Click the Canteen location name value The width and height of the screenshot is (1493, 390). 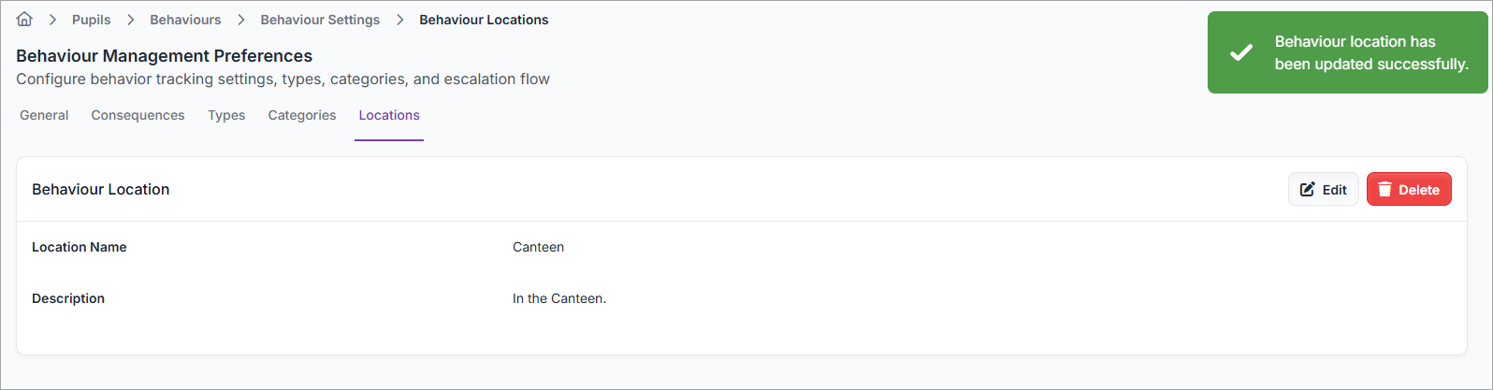point(538,247)
